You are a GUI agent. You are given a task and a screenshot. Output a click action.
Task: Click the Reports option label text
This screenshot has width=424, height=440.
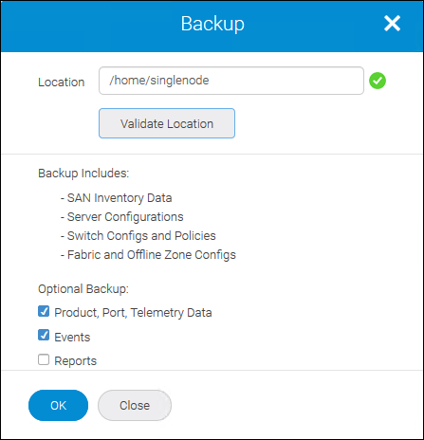coord(75,361)
